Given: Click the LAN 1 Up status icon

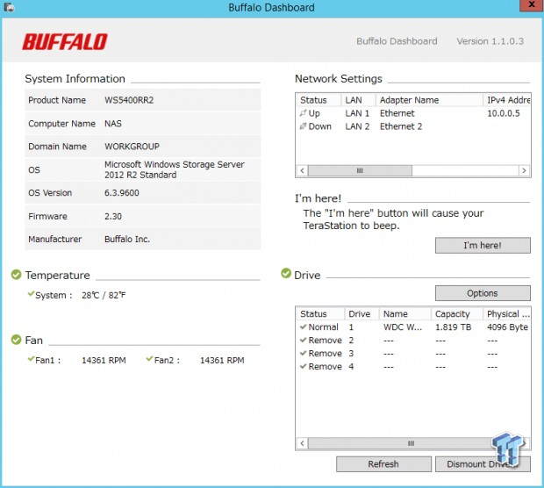Looking at the screenshot, I should 304,113.
